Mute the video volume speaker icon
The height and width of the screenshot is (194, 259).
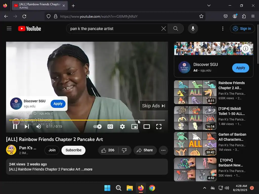[39, 127]
